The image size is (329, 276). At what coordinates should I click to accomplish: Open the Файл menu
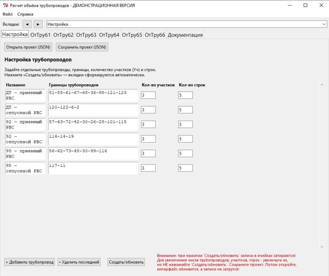pos(7,14)
